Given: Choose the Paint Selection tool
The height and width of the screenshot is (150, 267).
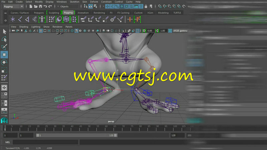Looking at the screenshot, I should coord(4,47).
